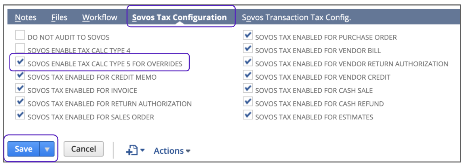
Task: Open Sovos Transaction Tax Config. tab
Action: [296, 17]
